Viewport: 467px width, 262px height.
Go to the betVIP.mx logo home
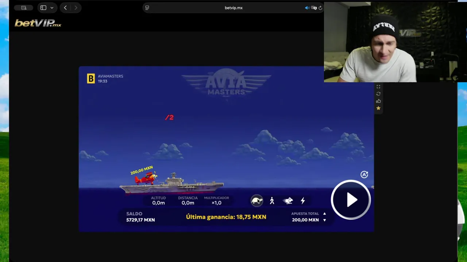tap(38, 23)
